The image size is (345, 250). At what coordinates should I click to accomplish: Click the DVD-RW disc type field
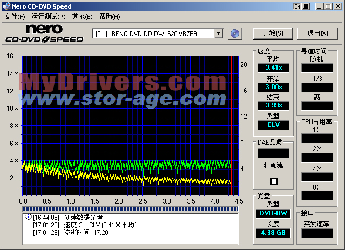pos(273,213)
